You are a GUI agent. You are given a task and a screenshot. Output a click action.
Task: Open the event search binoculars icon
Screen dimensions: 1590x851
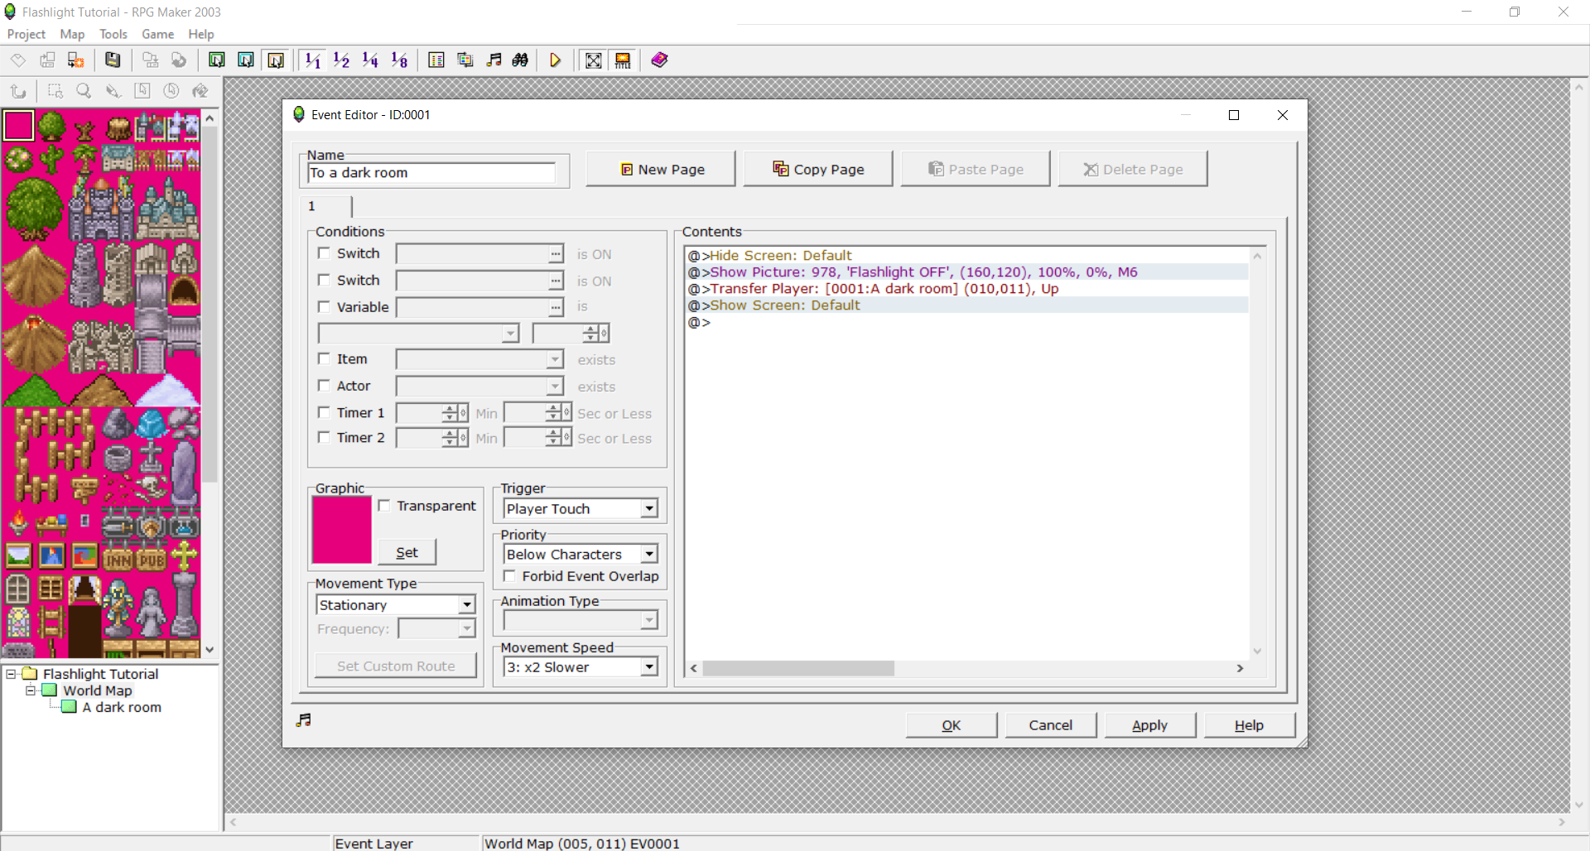pyautogui.click(x=521, y=60)
